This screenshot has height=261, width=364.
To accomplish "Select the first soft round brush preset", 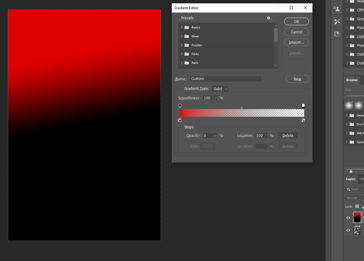I will coord(348,105).
